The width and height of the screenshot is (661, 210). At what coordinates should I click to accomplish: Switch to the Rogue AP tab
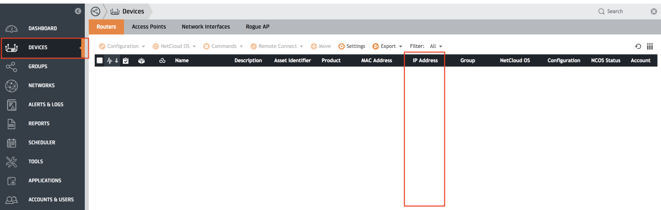click(257, 26)
